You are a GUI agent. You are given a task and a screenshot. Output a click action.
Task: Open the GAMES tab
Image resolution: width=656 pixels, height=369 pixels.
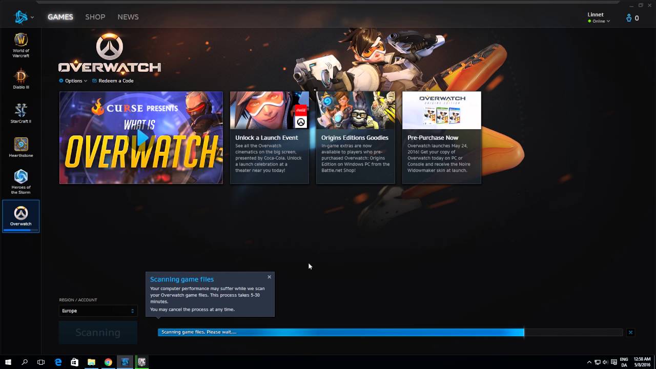[x=60, y=17]
